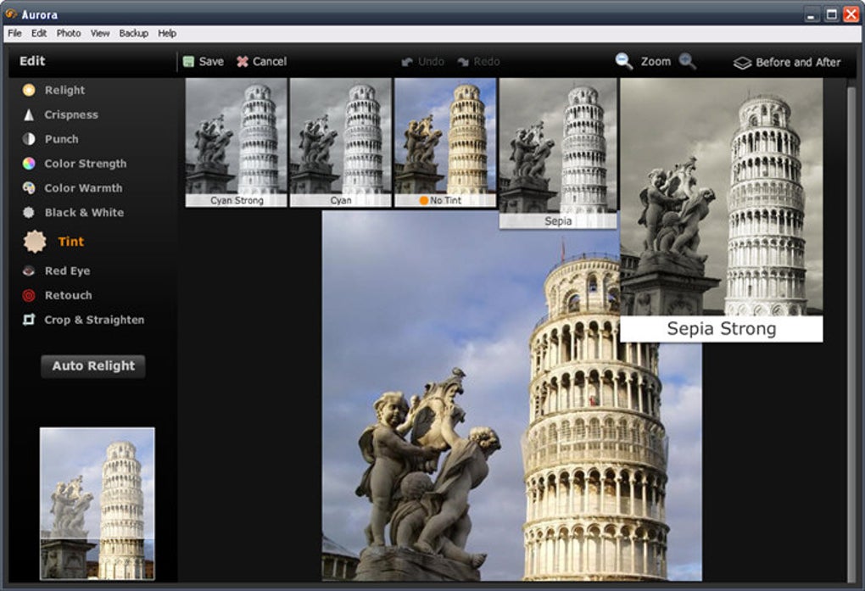865x591 pixels.
Task: Select the Relight adjustment tool
Action: (64, 89)
